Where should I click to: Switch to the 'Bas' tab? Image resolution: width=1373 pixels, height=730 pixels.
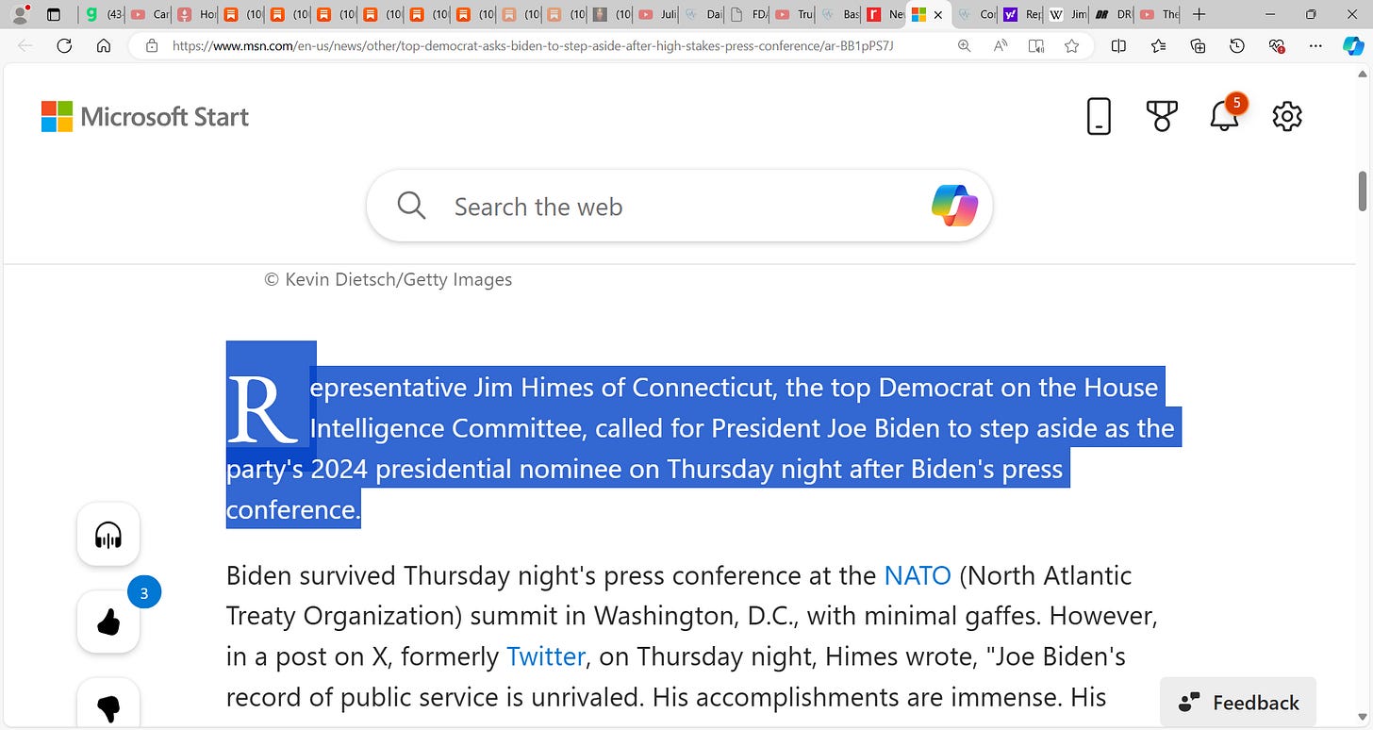tap(841, 14)
